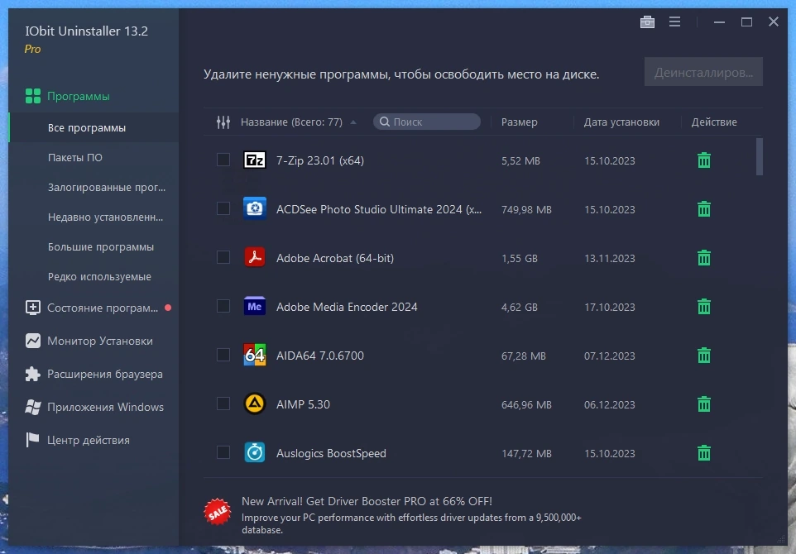This screenshot has width=796, height=554.
Task: Select checkbox for AIDA64 7.0.6700
Action: click(x=223, y=355)
